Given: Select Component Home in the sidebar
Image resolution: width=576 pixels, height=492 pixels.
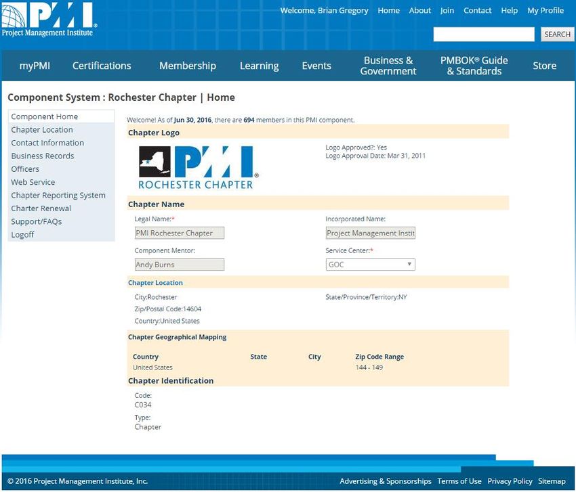Looking at the screenshot, I should tap(62, 116).
